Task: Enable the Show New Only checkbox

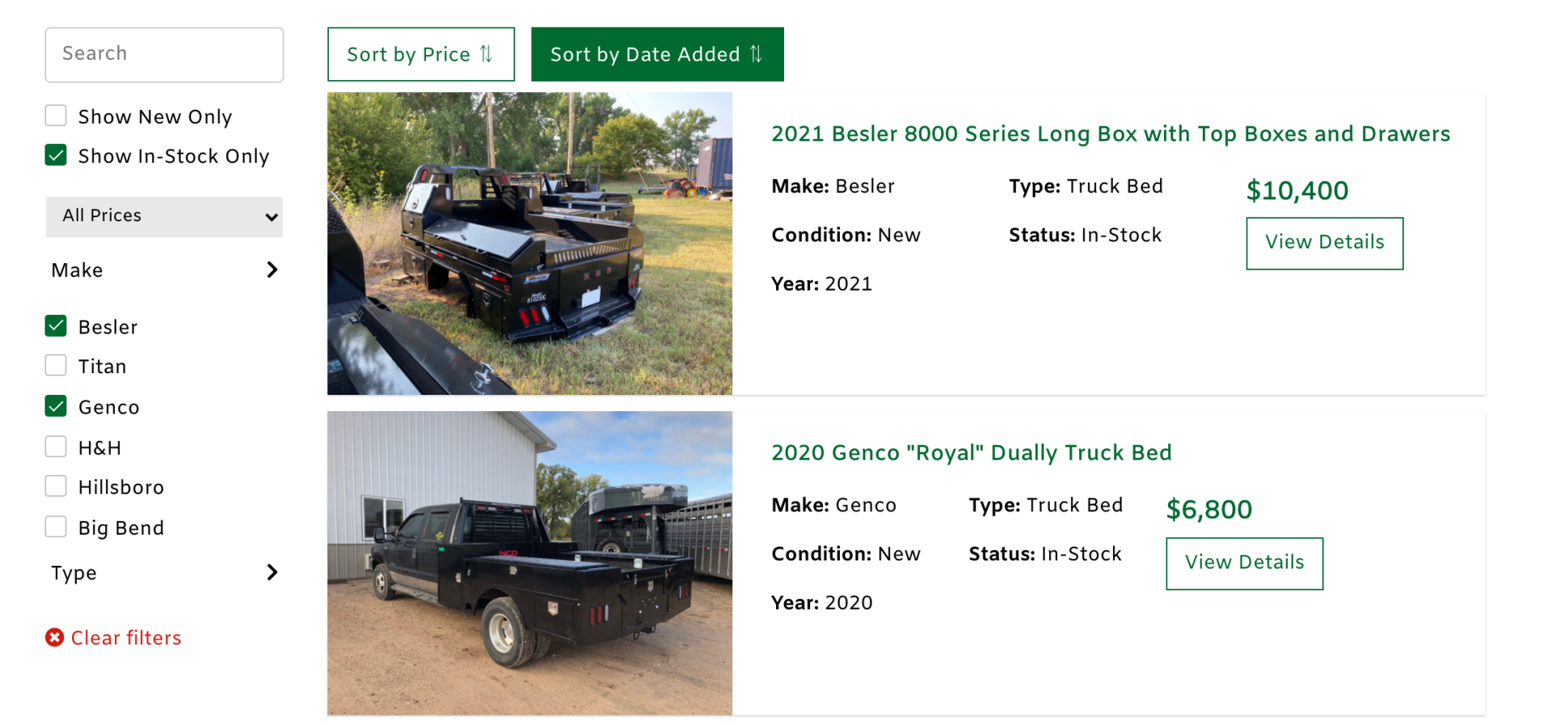Action: tap(56, 116)
